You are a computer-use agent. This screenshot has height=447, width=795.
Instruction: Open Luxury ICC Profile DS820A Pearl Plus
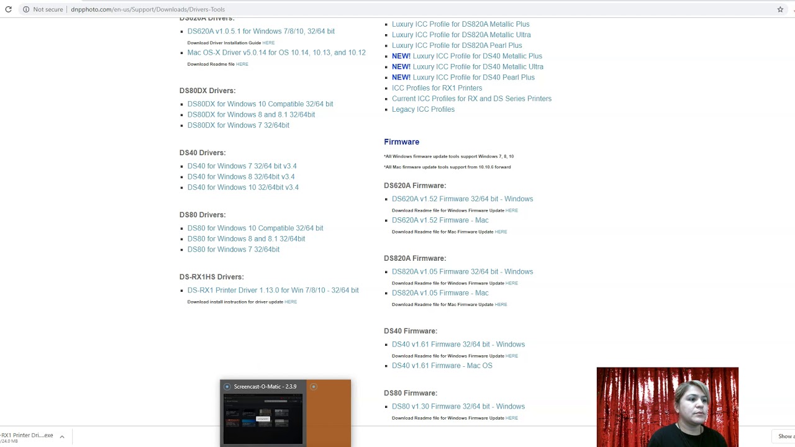(457, 45)
